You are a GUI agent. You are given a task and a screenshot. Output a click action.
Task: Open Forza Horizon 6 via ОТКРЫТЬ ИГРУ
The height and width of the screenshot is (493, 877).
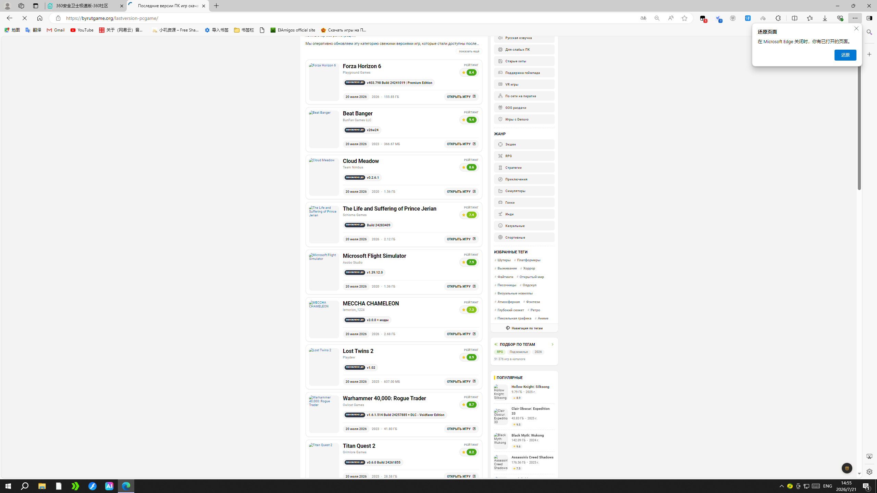coord(461,97)
